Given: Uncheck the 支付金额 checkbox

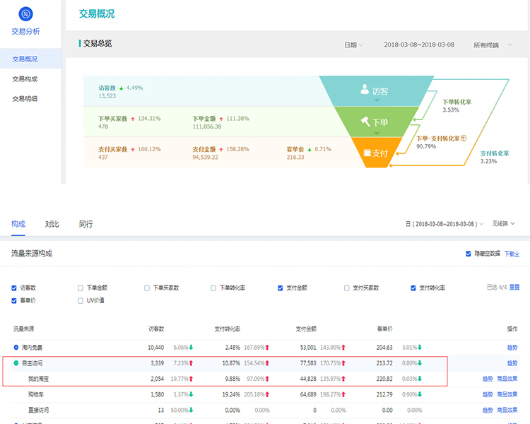Looking at the screenshot, I should coord(281,288).
